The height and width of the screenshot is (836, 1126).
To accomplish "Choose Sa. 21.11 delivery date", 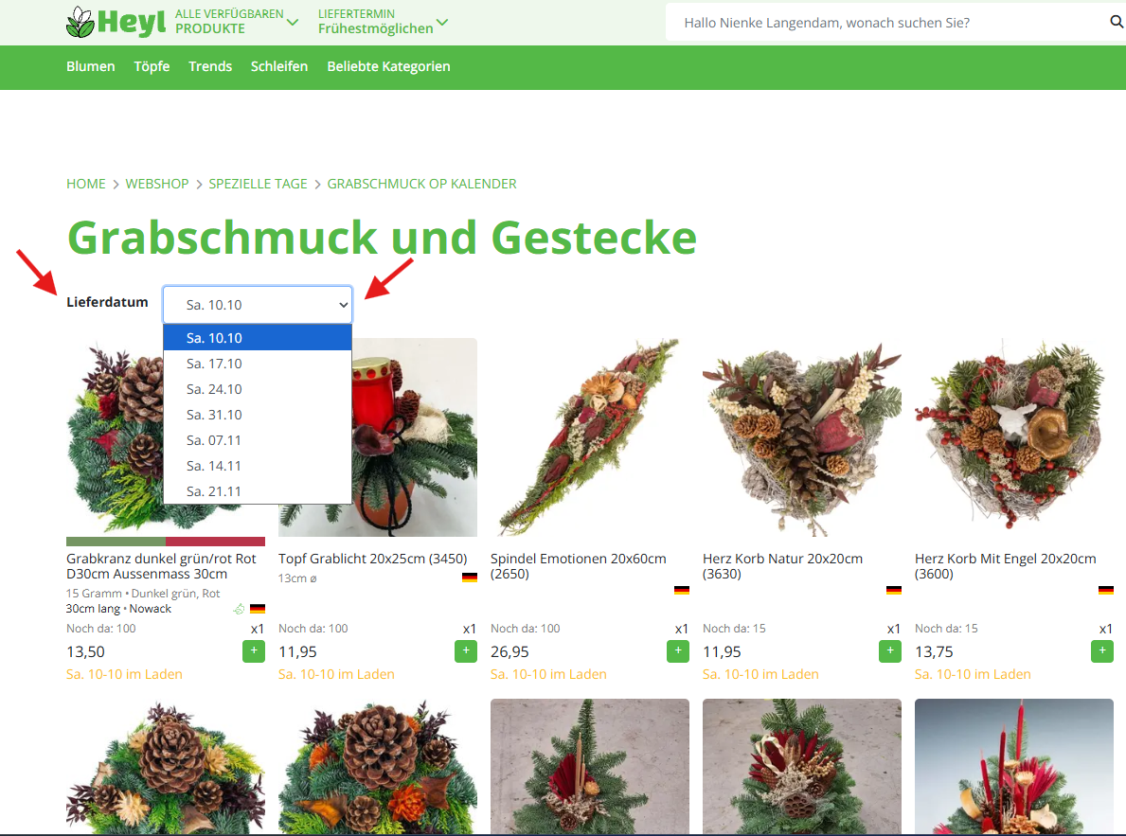I will pos(258,491).
